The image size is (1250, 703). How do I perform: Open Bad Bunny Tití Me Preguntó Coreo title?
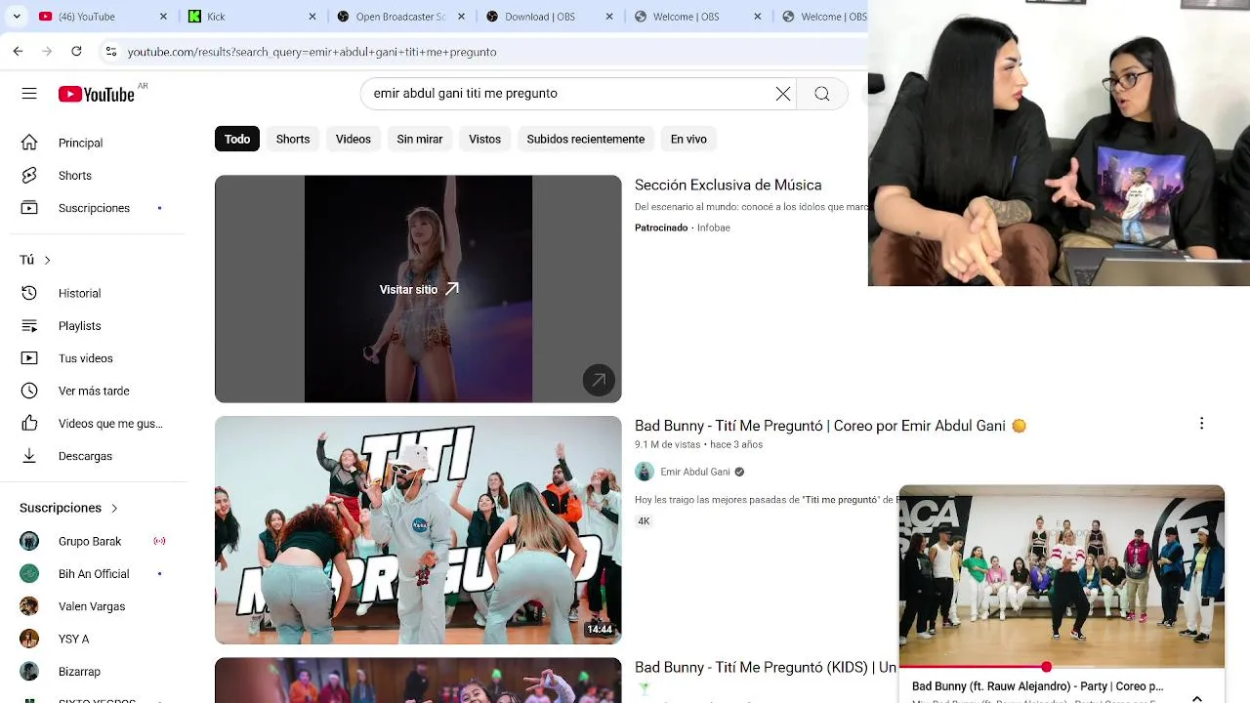click(x=830, y=426)
